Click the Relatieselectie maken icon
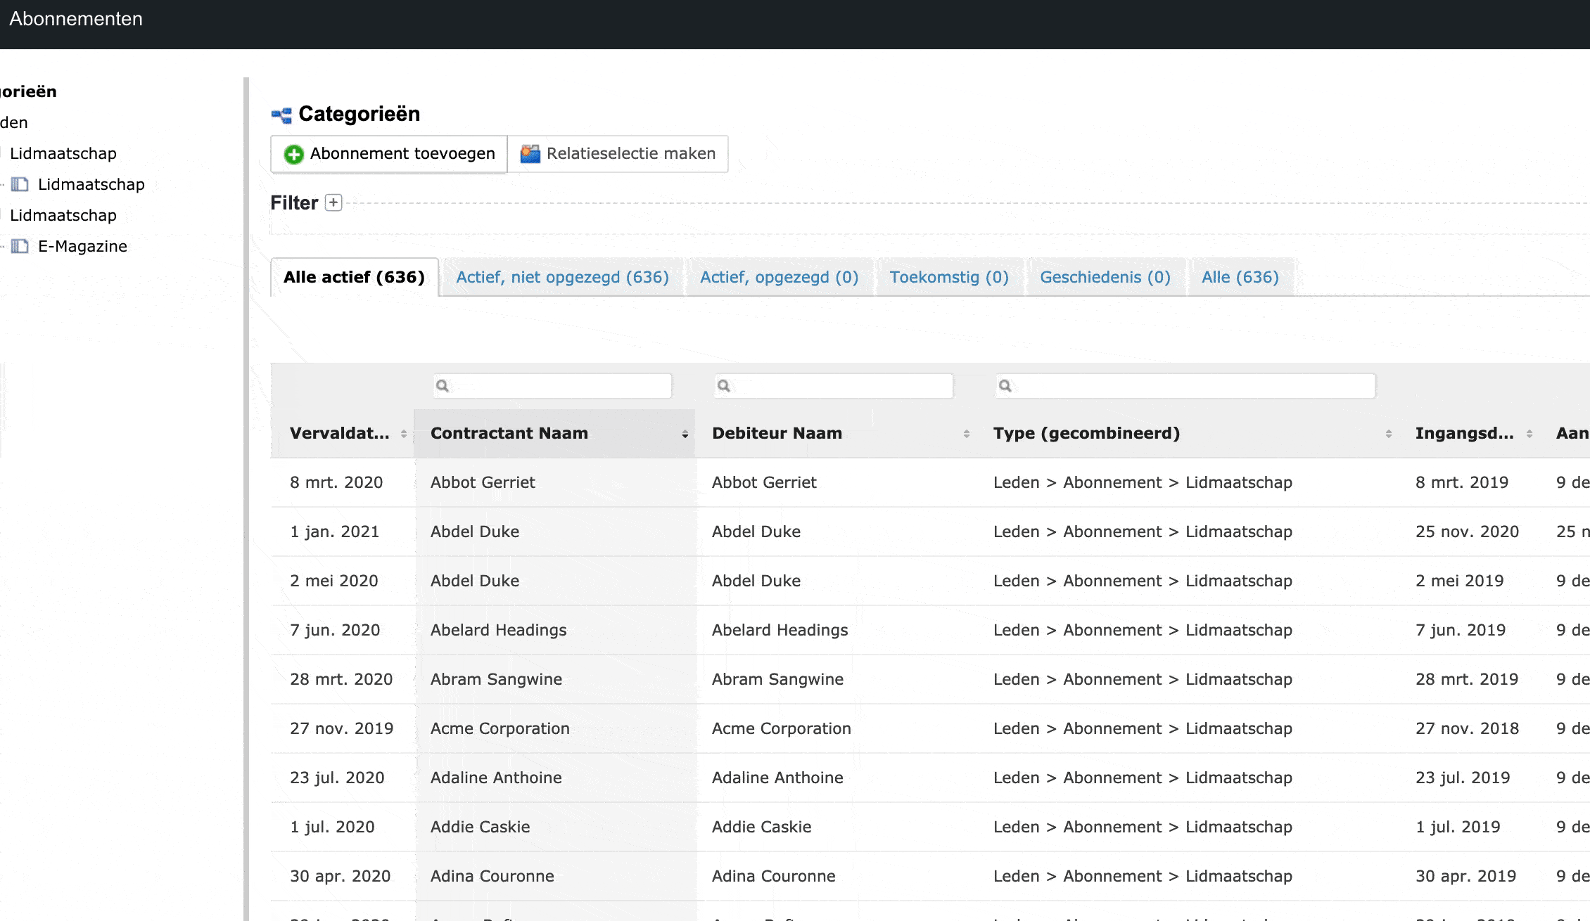 (x=530, y=154)
